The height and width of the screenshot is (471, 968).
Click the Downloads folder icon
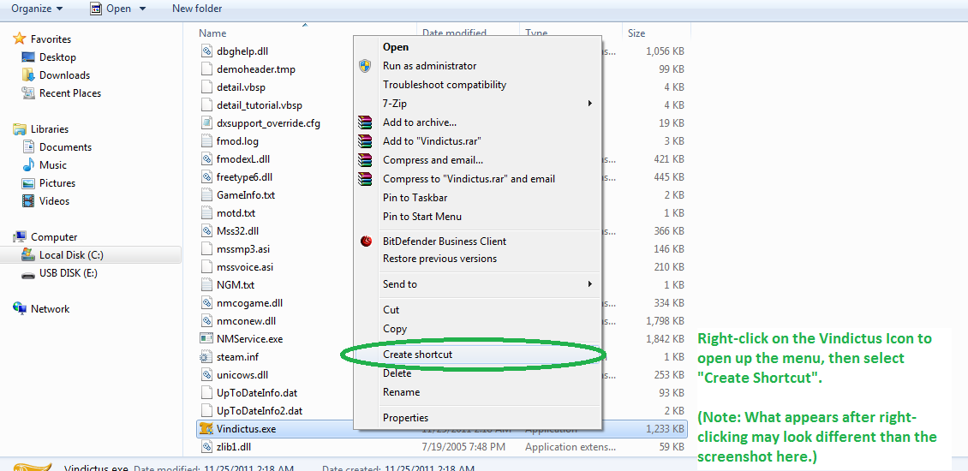[x=28, y=75]
